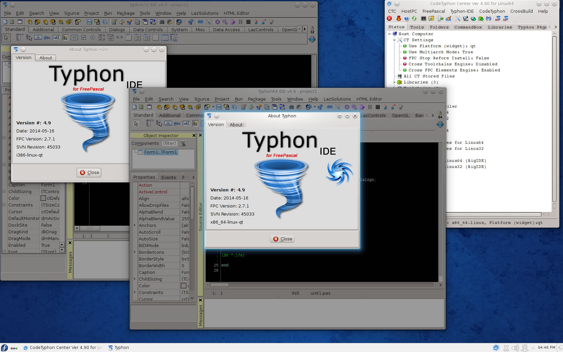This screenshot has width=563, height=352.
Task: Close the About Typhon dialog with Close button
Action: click(x=283, y=239)
